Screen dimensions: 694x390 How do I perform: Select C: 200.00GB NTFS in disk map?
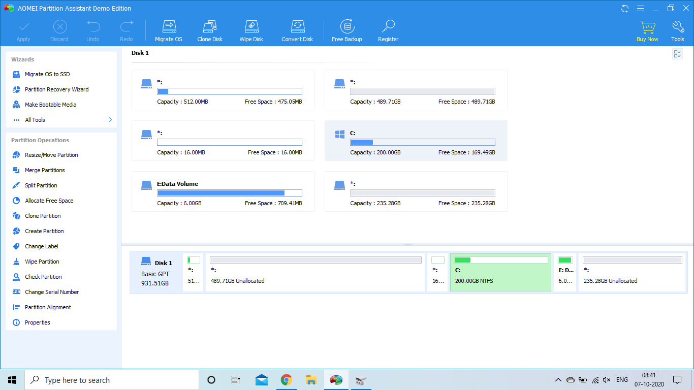pos(500,273)
